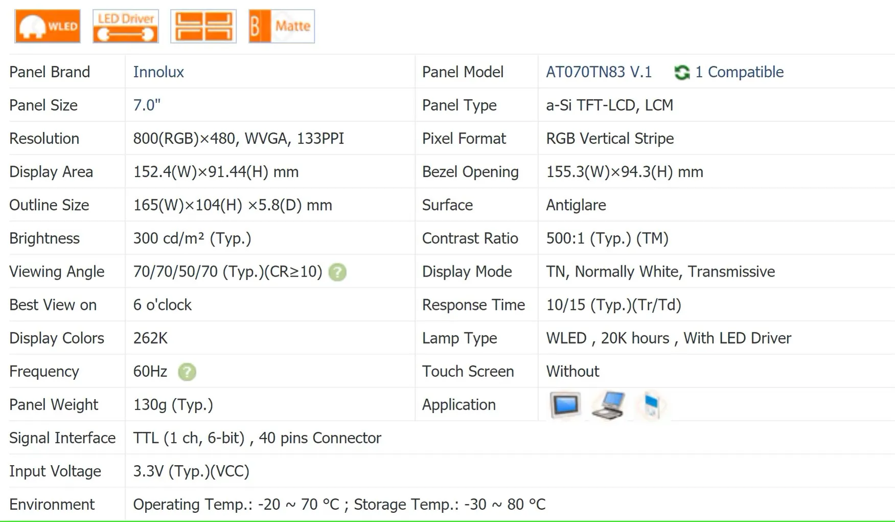The image size is (895, 522).
Task: Open the AT070TN83 V.1 model link
Action: (x=599, y=72)
